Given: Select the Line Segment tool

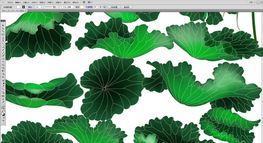Looking at the screenshot, I should [3, 44].
